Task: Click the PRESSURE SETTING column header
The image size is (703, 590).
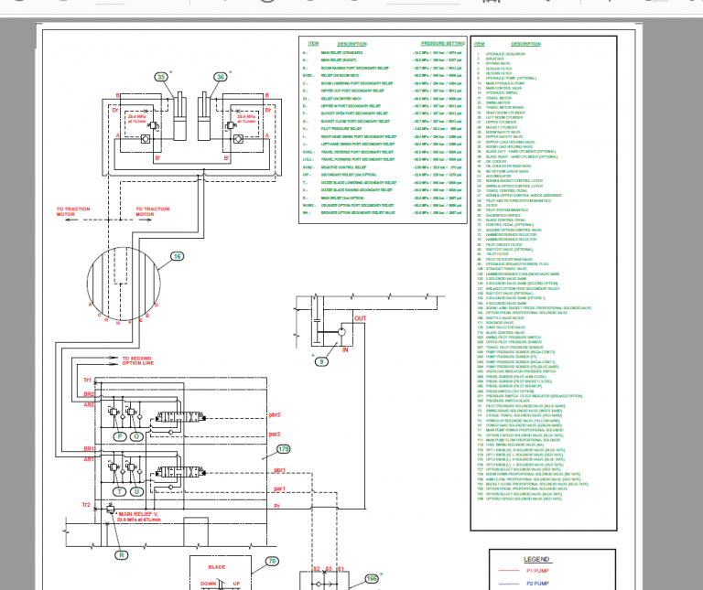Action: 443,43
